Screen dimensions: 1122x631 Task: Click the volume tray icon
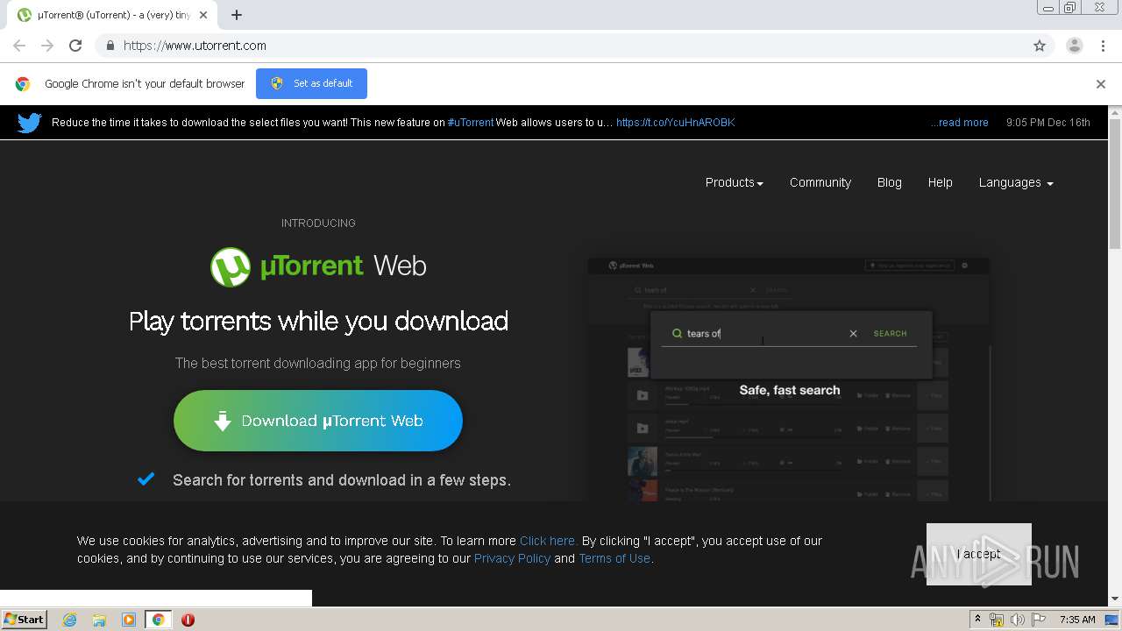click(1018, 620)
